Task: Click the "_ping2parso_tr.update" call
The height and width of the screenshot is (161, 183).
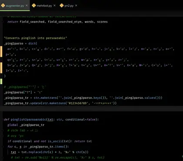Action: pyautogui.click(x=22, y=103)
